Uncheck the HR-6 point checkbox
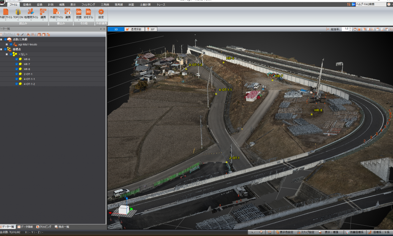393x236 pixels. [17, 59]
